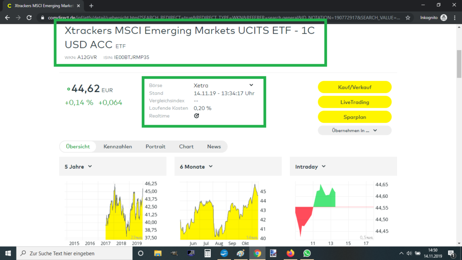Show hidden system tray icons

coord(401,253)
